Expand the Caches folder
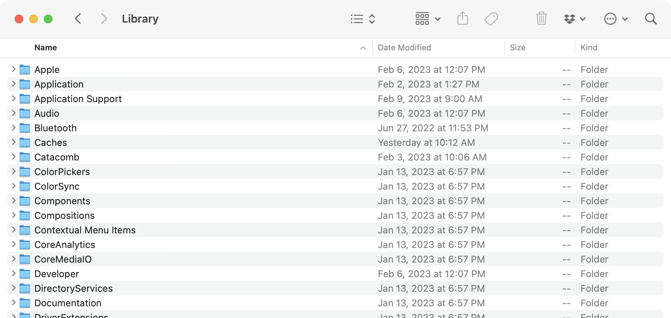 tap(13, 142)
